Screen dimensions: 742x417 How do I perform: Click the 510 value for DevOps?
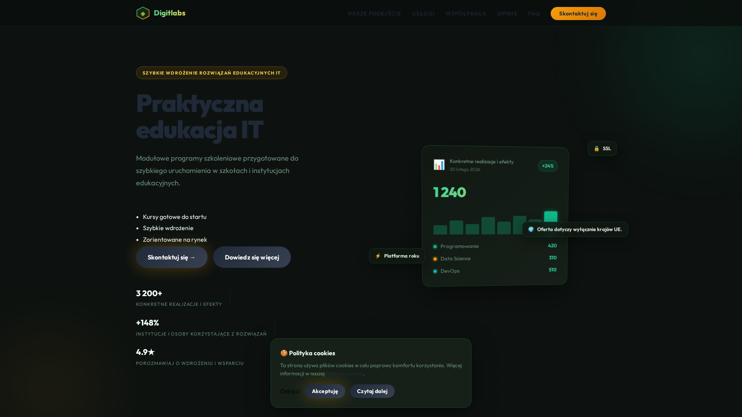tap(553, 270)
